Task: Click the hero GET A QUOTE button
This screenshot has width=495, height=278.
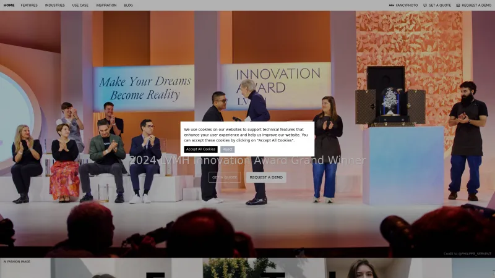Action: [x=225, y=177]
